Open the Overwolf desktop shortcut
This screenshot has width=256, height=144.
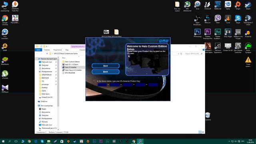tap(208, 5)
